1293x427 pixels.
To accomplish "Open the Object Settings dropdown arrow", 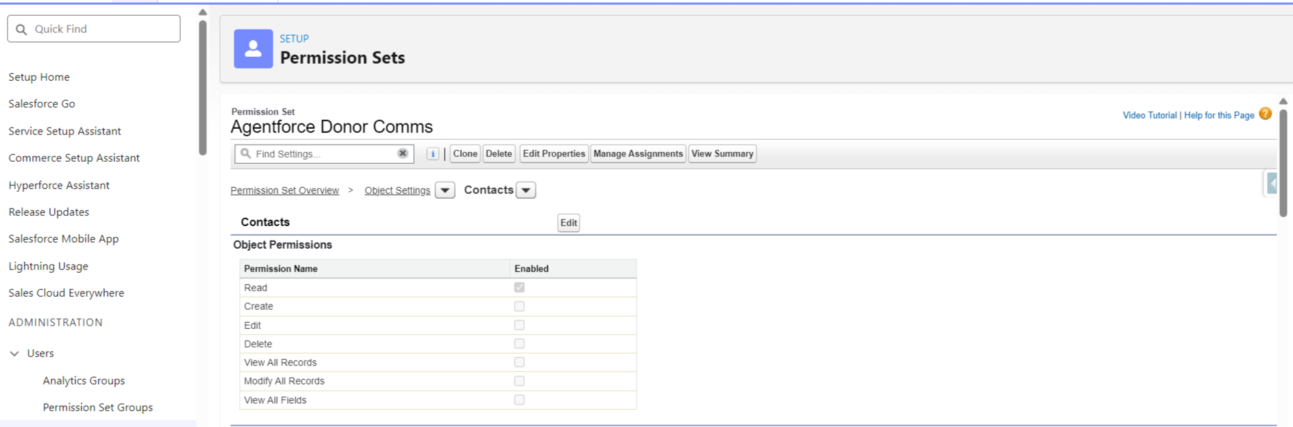I will point(445,191).
